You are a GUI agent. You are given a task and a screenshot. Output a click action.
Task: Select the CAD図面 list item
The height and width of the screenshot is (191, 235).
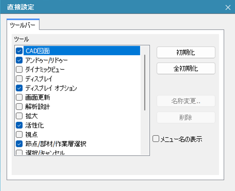82,51
